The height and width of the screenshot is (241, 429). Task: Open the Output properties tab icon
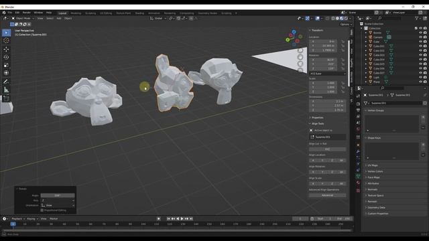coord(358,110)
